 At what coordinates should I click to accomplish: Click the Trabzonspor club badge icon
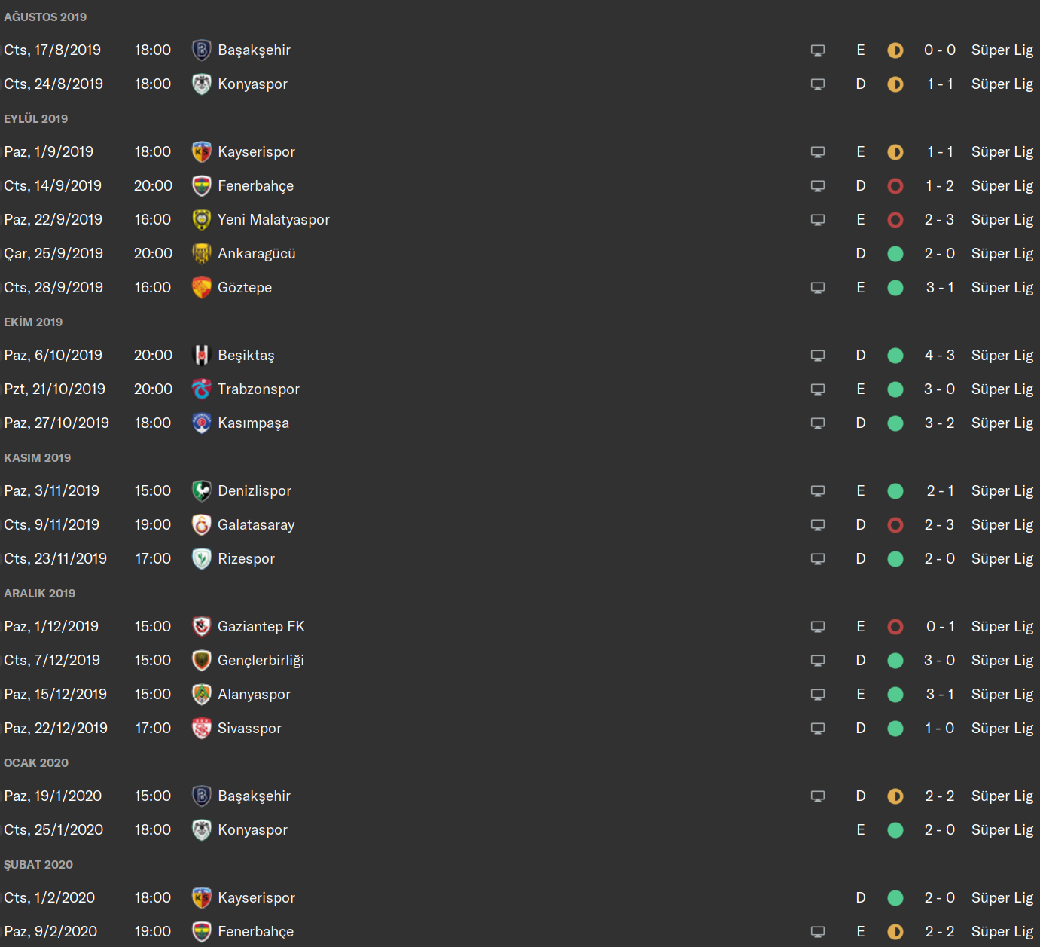(x=201, y=389)
